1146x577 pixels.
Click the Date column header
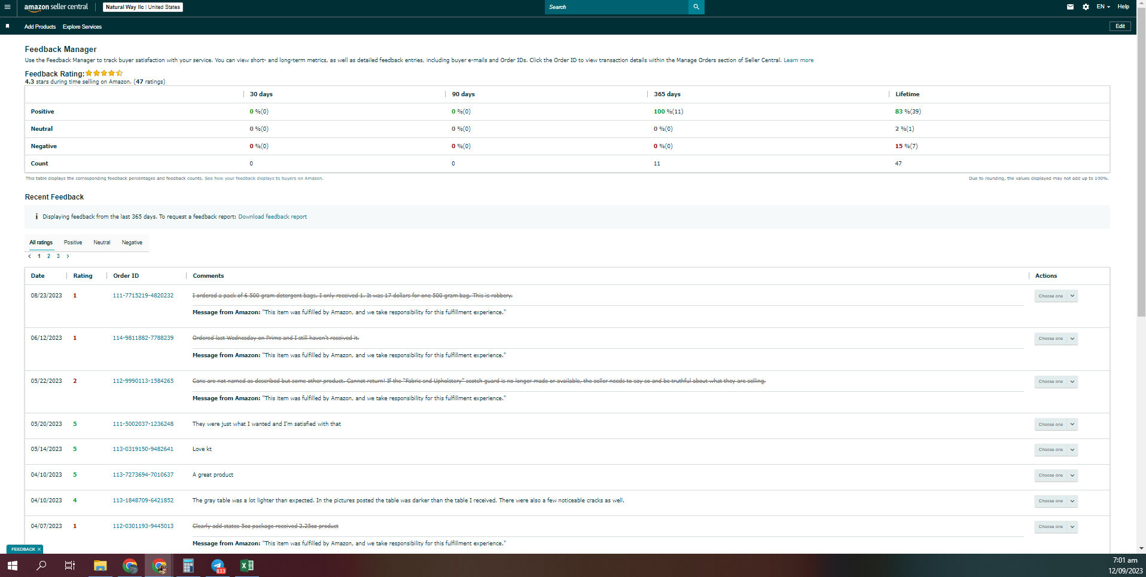pyautogui.click(x=38, y=276)
